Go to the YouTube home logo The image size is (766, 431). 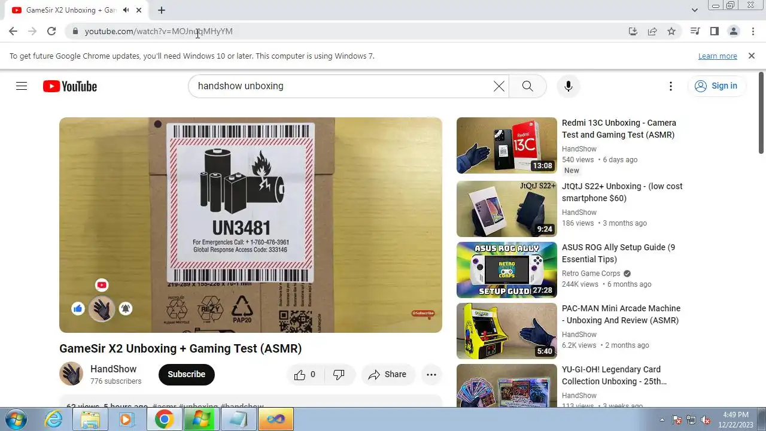coord(70,86)
